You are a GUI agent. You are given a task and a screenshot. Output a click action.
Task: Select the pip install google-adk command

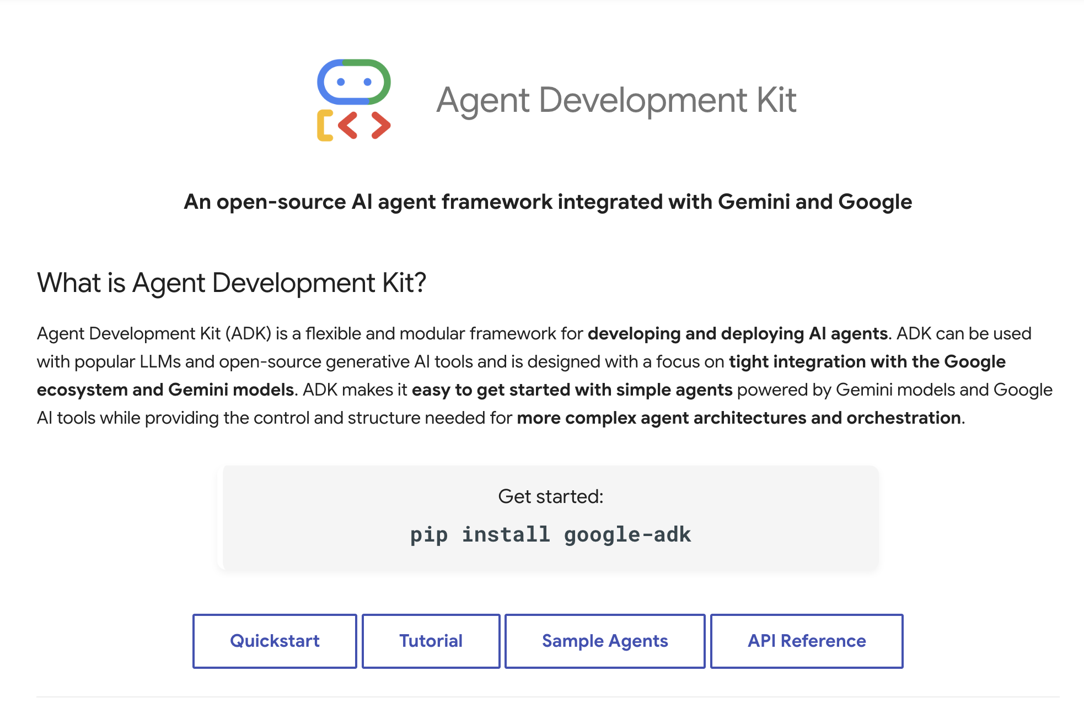point(550,533)
